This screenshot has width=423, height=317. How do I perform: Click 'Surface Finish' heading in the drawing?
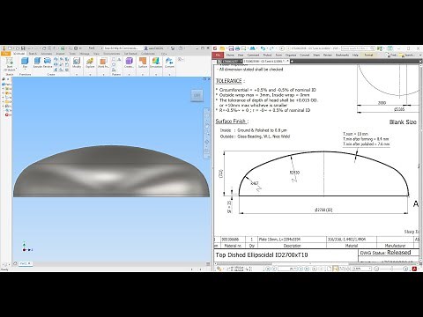click(231, 122)
